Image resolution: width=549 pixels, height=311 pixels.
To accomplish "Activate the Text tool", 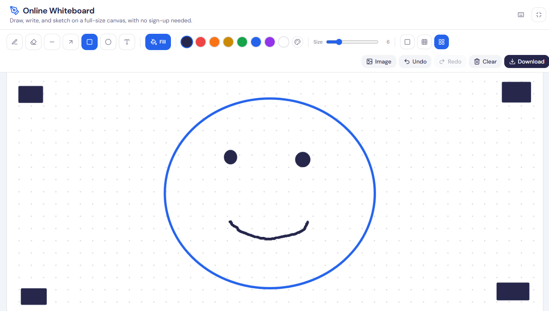I will 127,42.
